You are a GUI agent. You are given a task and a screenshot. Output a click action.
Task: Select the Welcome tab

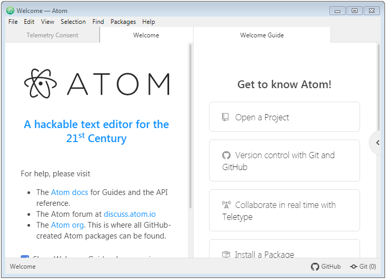[146, 35]
